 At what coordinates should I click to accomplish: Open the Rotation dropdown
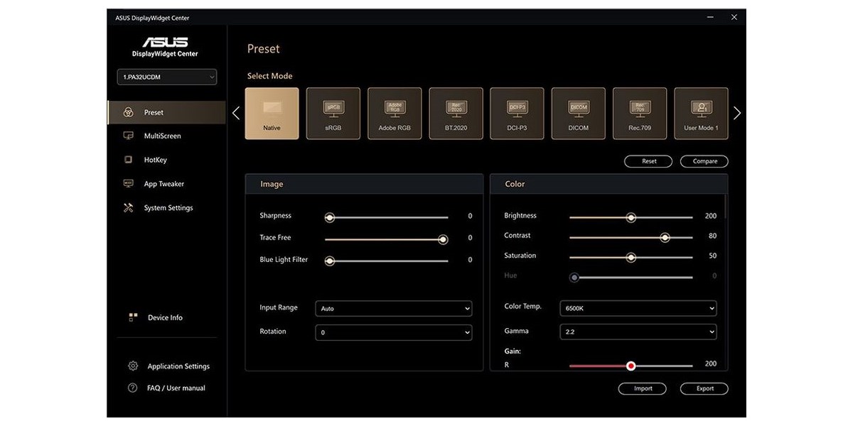click(x=394, y=332)
